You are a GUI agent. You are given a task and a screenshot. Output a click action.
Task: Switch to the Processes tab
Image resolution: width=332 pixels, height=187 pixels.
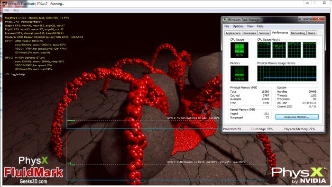(x=249, y=33)
